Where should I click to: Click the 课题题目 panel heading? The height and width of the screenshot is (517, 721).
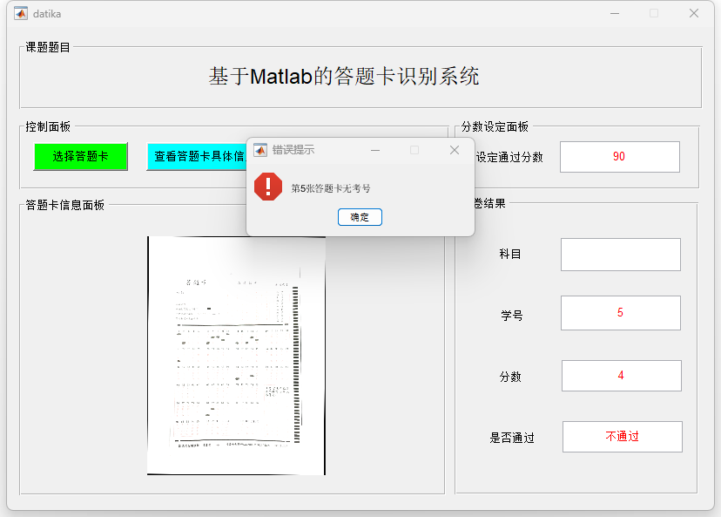coord(48,47)
